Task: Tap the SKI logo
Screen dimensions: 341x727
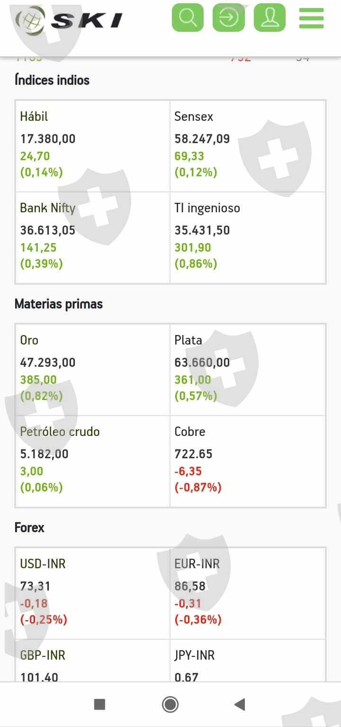Action: (69, 20)
